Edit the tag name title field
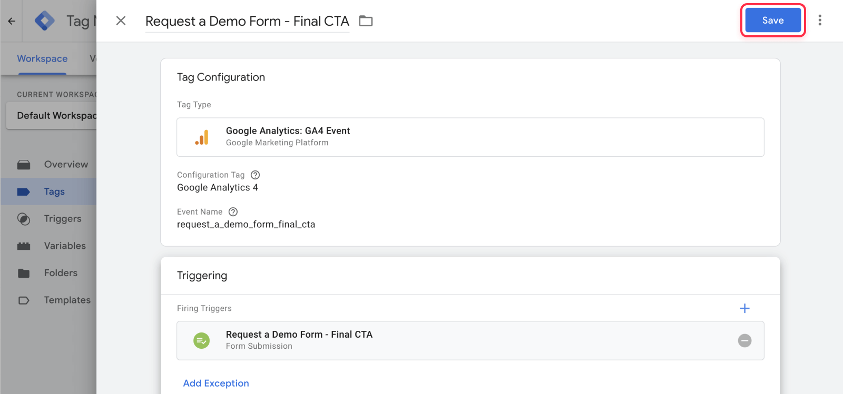Image resolution: width=843 pixels, height=394 pixels. click(247, 21)
